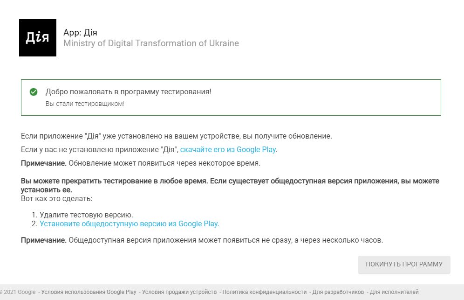This screenshot has height=300, width=464.
Task: Click the 'Удалите тестовую версию' list item
Action: (x=86, y=215)
